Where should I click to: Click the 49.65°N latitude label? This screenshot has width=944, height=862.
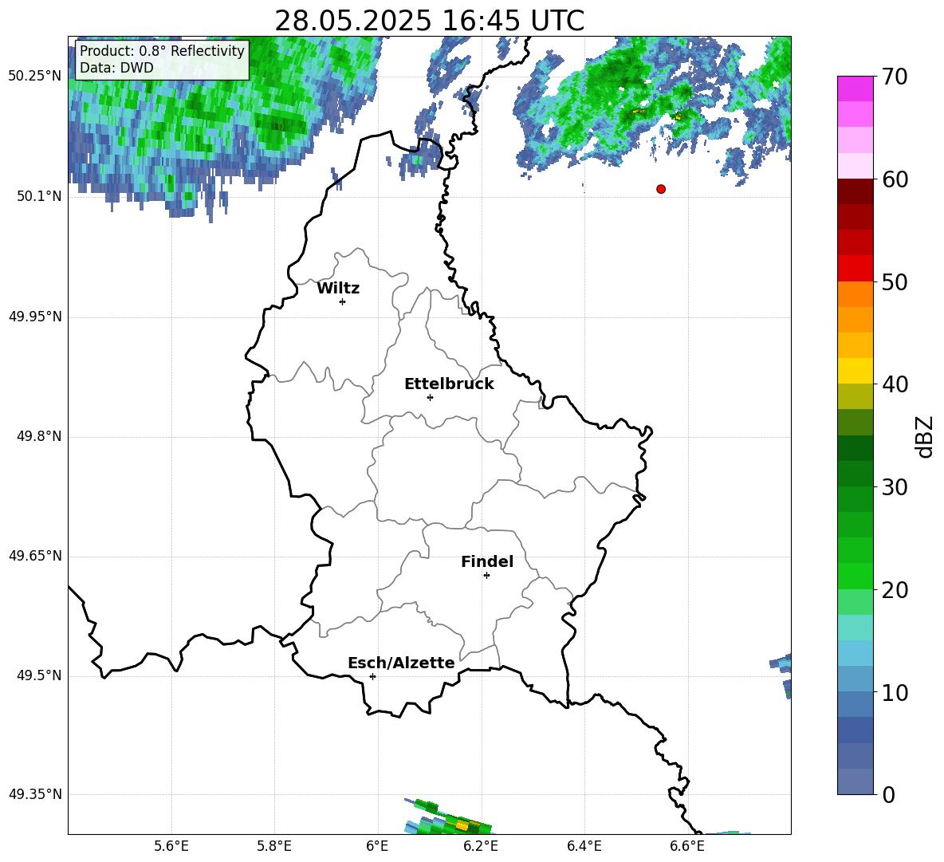pos(35,556)
